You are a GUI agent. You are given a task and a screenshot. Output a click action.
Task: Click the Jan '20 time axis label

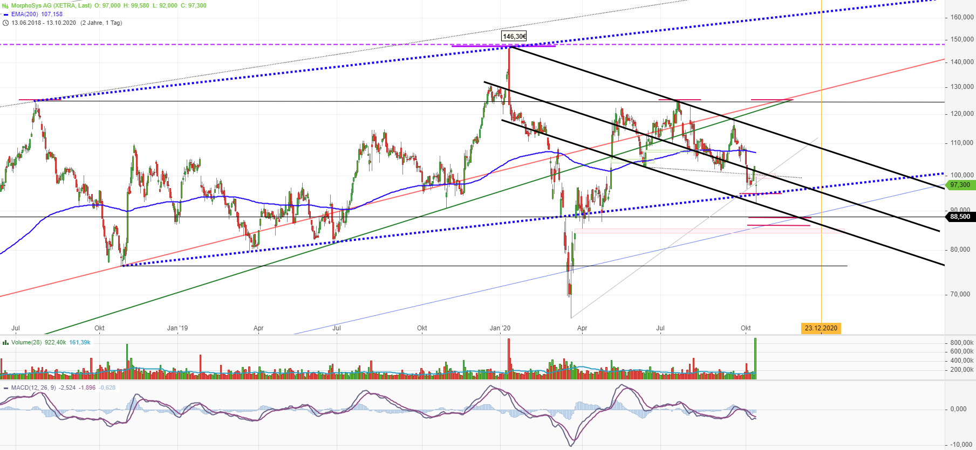[x=500, y=328]
